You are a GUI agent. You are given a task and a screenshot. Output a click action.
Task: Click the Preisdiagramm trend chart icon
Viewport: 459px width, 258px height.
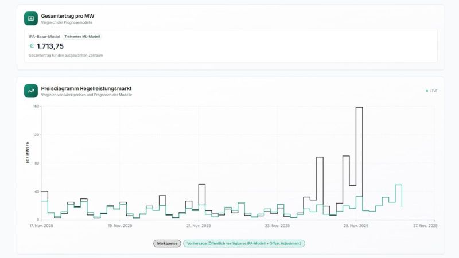(31, 91)
